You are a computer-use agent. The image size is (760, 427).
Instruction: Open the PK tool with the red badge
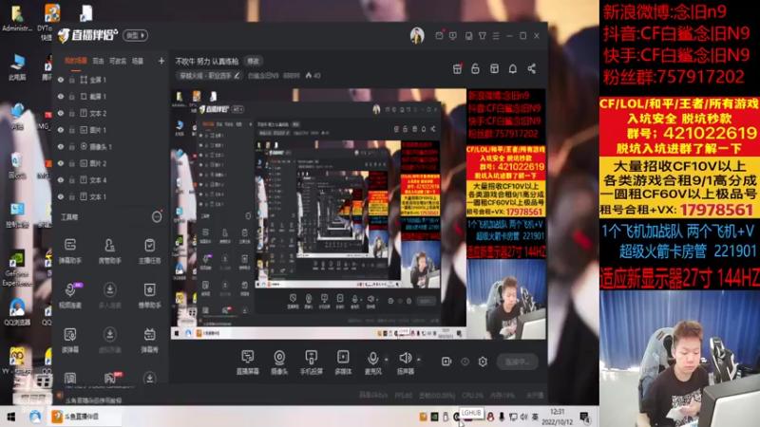[x=110, y=378]
